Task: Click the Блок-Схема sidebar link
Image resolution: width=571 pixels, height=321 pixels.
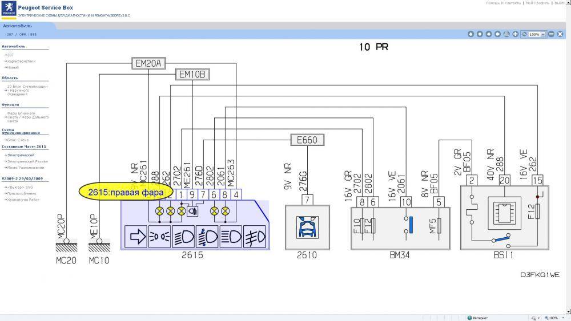Action: (x=17, y=140)
